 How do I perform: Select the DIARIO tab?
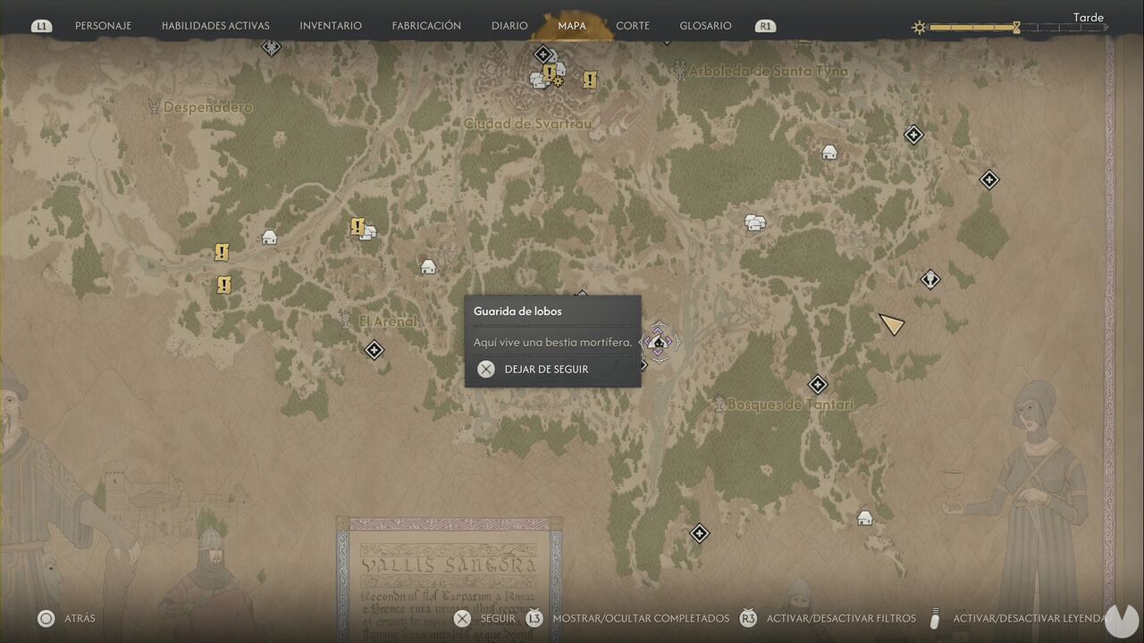point(509,26)
